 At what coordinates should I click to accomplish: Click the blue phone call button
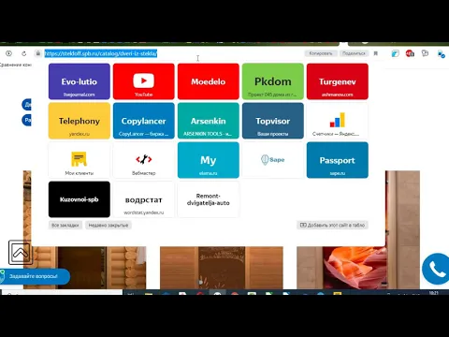click(x=436, y=269)
